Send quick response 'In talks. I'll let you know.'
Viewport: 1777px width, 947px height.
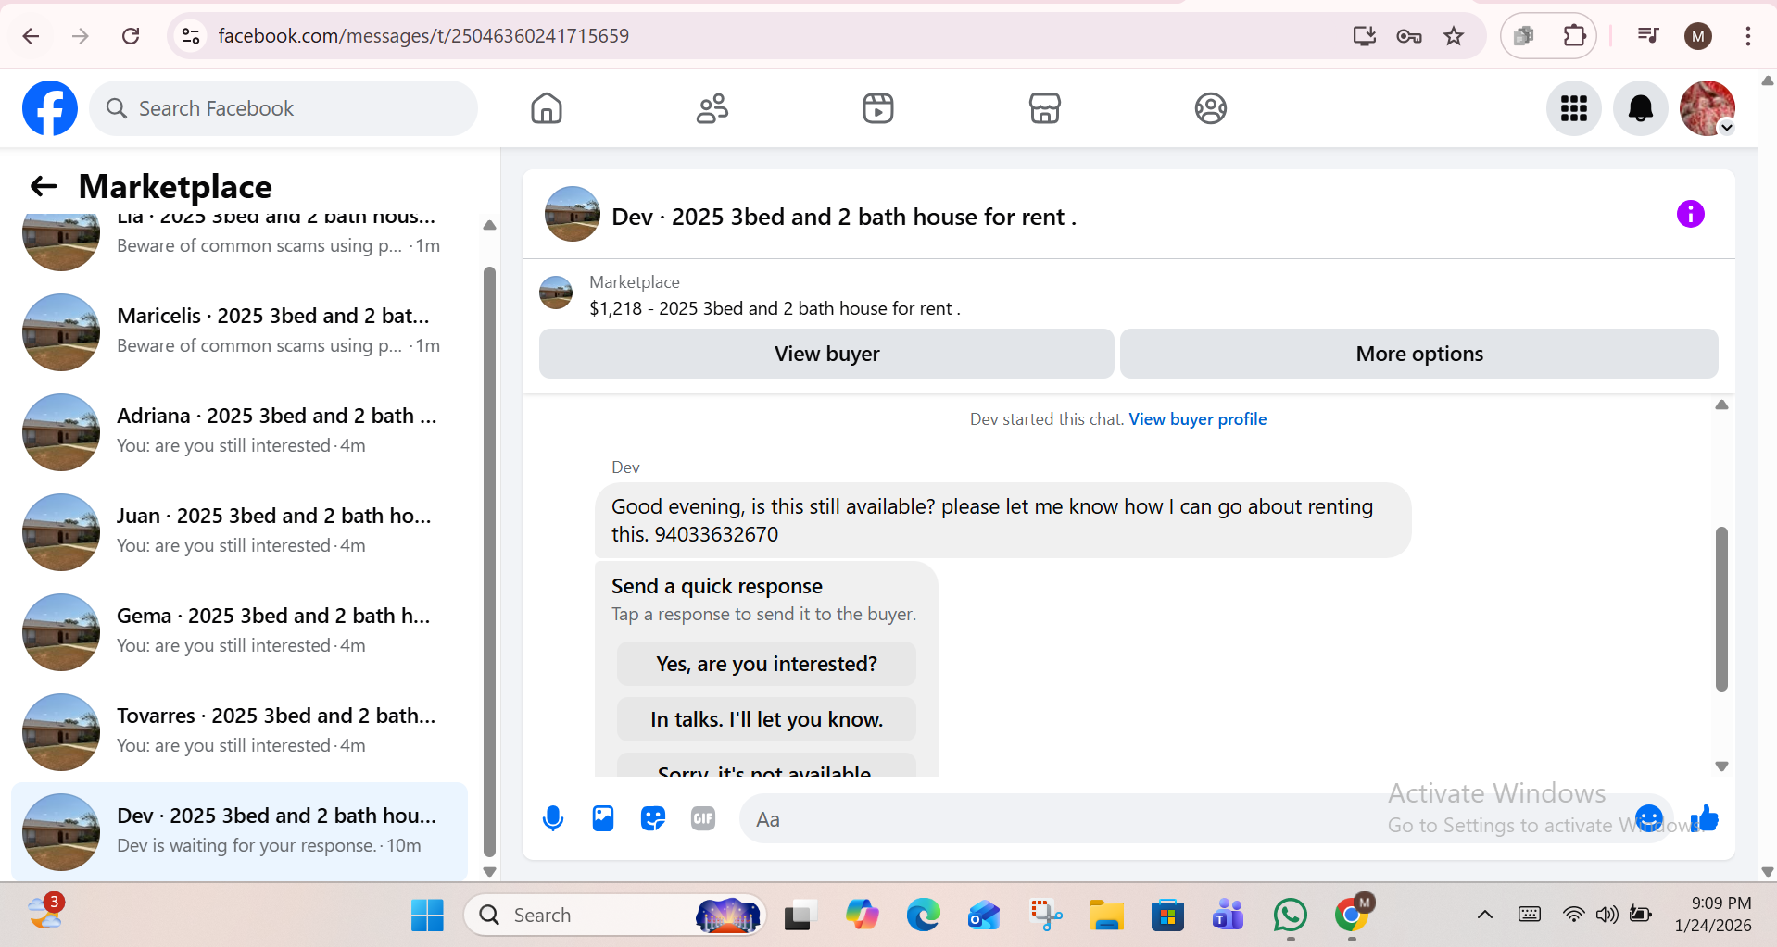click(x=766, y=719)
